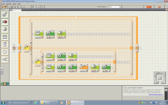The image size is (168, 105).
Task: Open a program with the folder icon
Action: point(12,7)
